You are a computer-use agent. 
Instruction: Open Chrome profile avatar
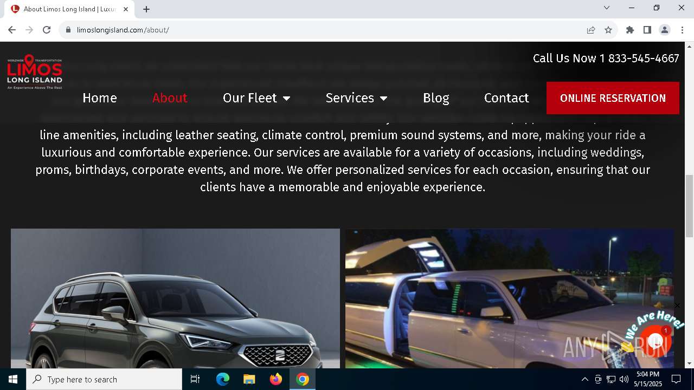(665, 30)
